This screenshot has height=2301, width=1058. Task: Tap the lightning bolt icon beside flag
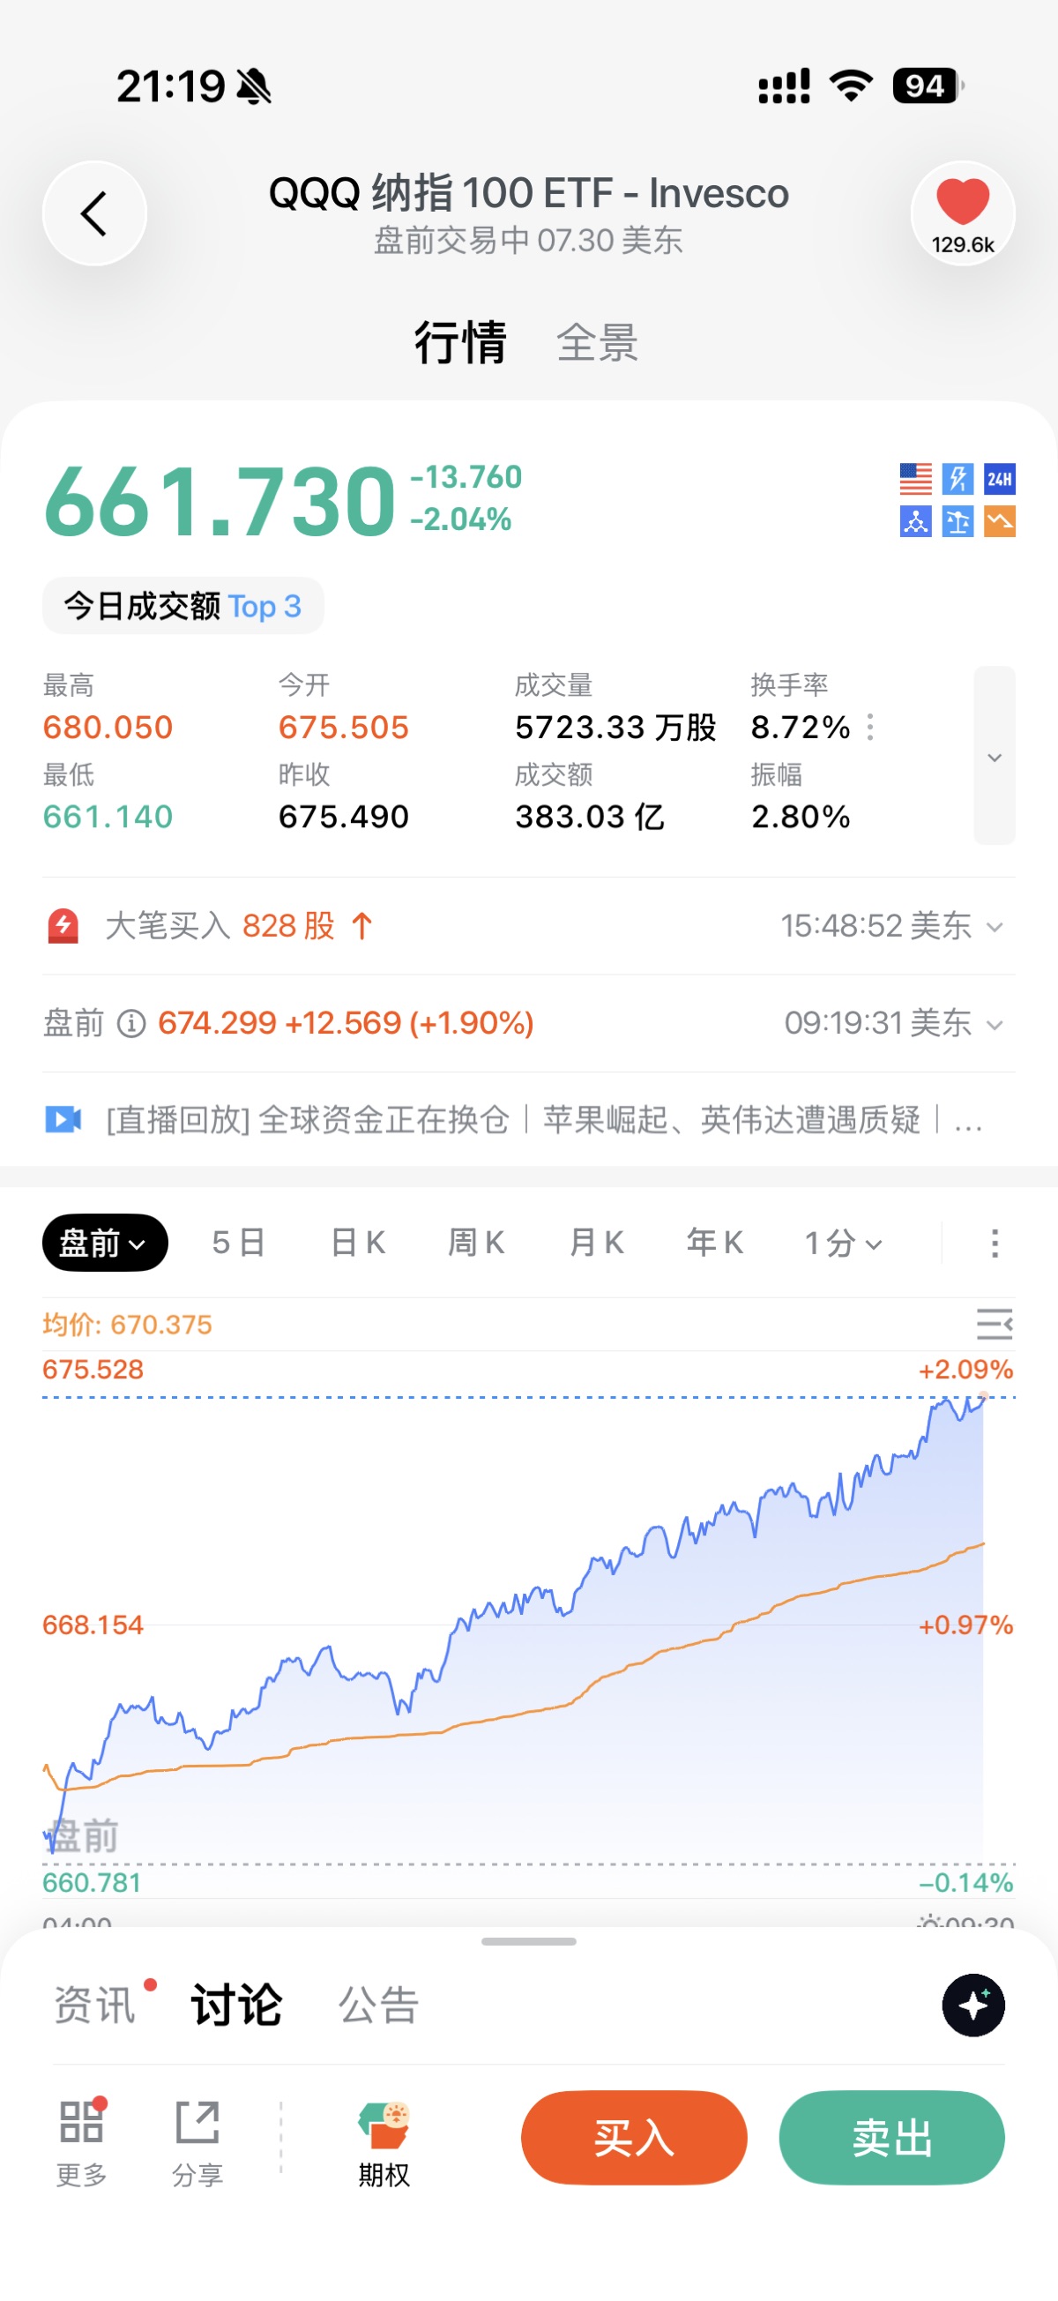[x=958, y=479]
